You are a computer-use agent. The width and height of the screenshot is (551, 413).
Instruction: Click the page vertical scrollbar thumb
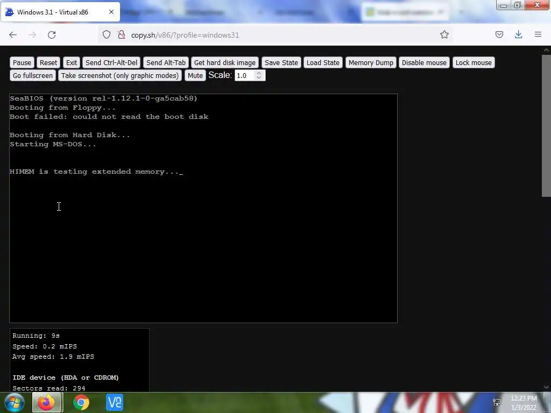point(546,125)
